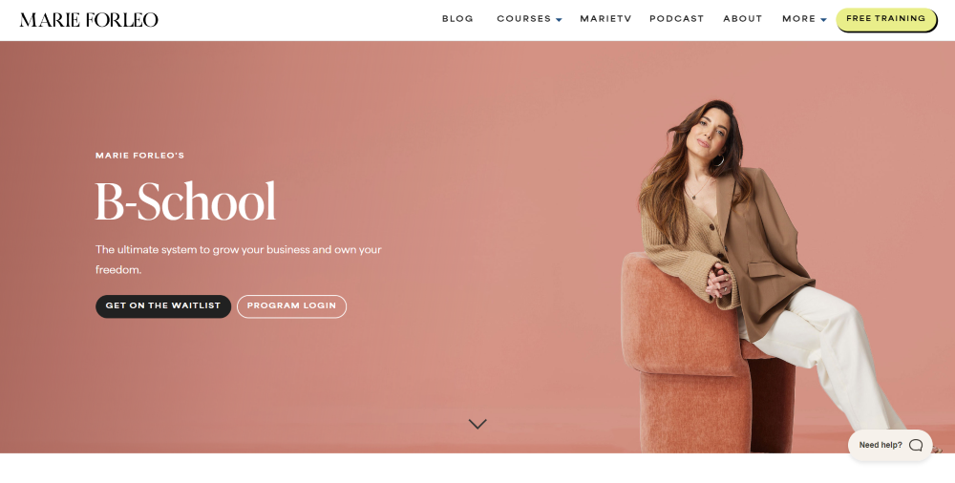Go to the MarieTV page

[605, 19]
